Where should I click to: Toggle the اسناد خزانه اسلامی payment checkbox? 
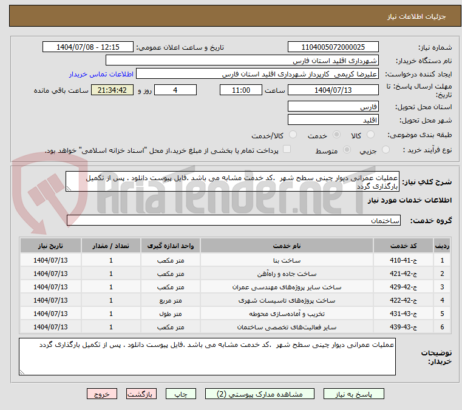[x=287, y=149]
